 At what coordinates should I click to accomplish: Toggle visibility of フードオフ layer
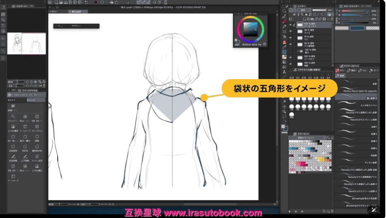(x=290, y=57)
